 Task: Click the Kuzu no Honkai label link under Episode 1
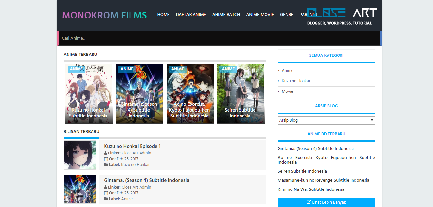pyautogui.click(x=135, y=165)
